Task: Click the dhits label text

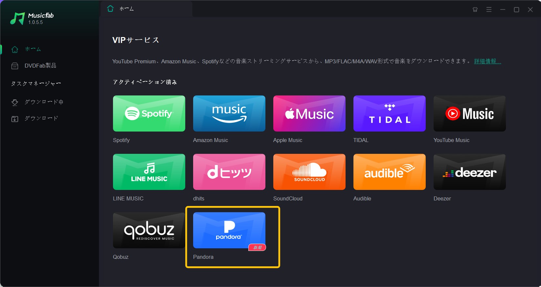Action: click(x=199, y=198)
